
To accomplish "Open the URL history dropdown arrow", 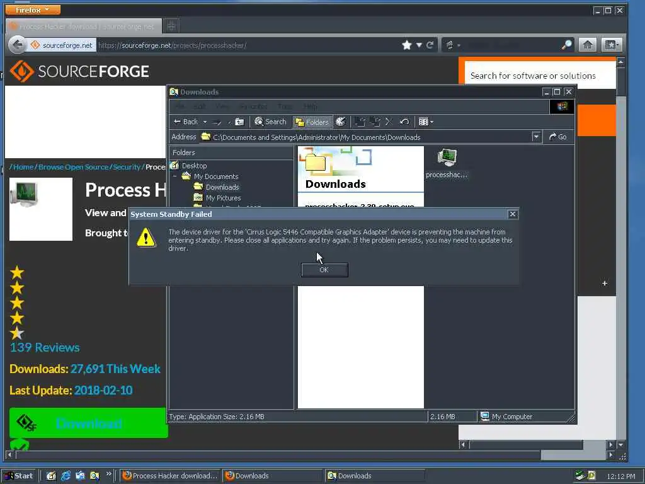I will pyautogui.click(x=419, y=45).
